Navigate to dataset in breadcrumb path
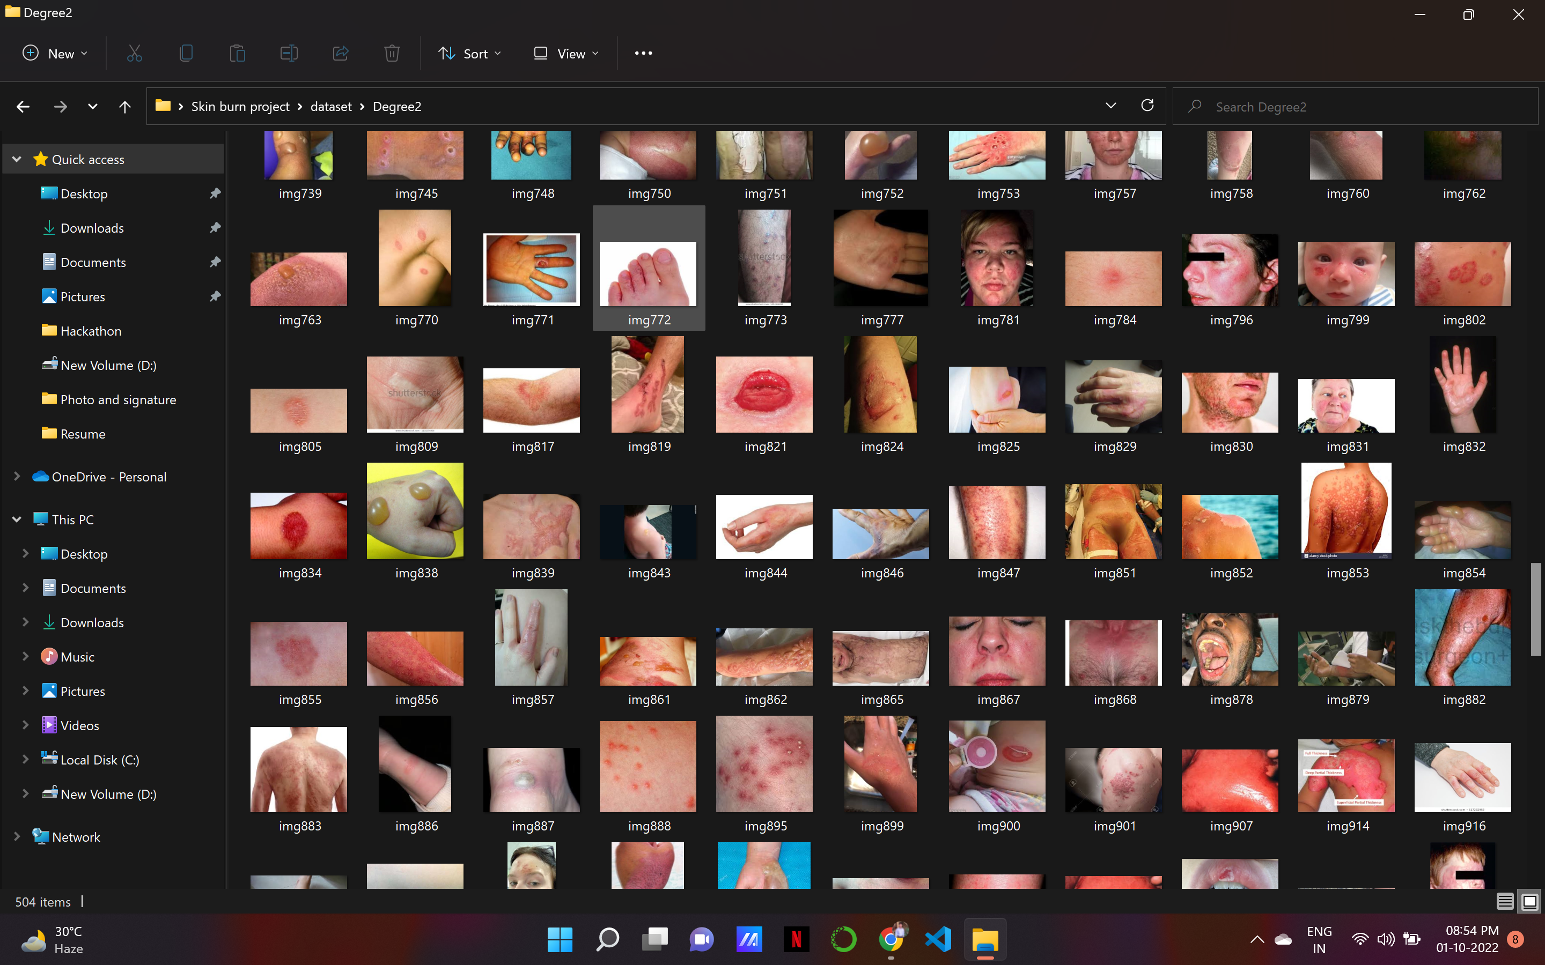1545x965 pixels. pyautogui.click(x=330, y=107)
